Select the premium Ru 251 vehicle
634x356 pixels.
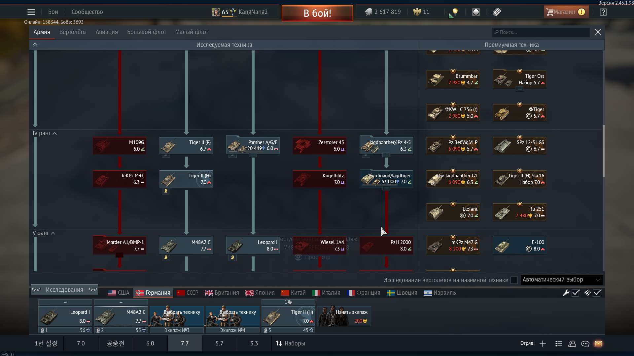coord(520,212)
